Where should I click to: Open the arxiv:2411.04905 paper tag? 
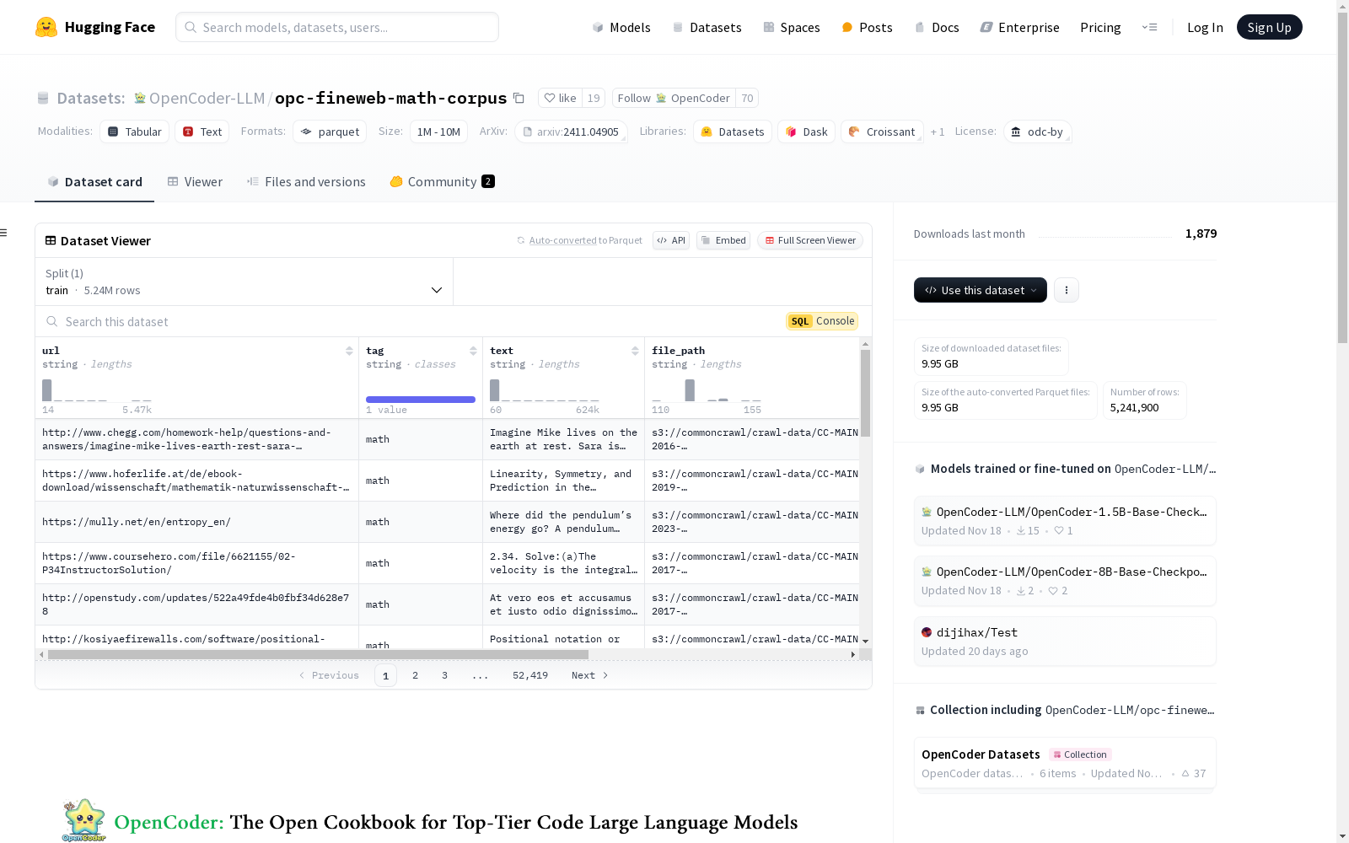571,132
